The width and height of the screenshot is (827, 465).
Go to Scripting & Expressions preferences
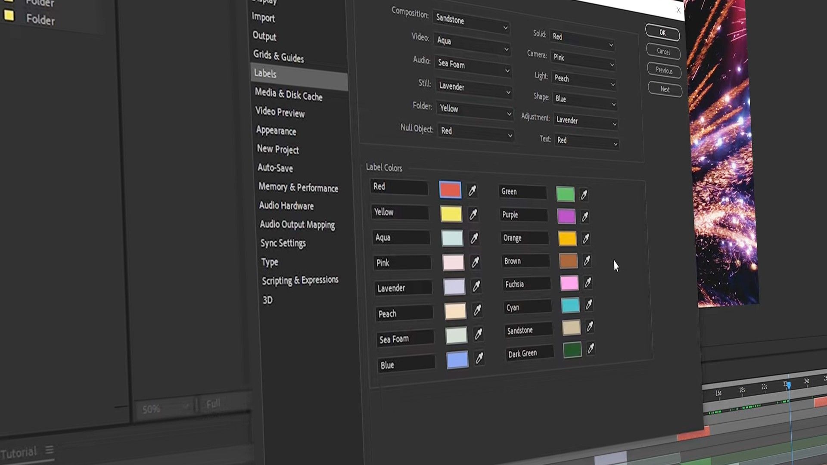pos(300,280)
